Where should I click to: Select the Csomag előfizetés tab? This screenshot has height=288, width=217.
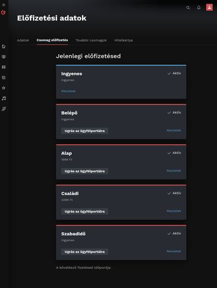(52, 40)
